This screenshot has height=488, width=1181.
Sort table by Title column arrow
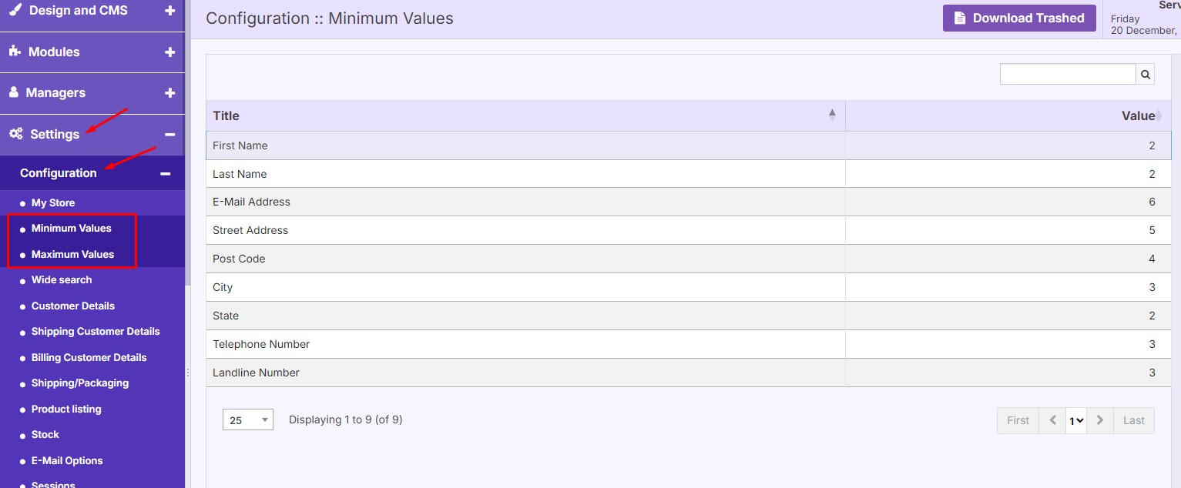point(832,115)
